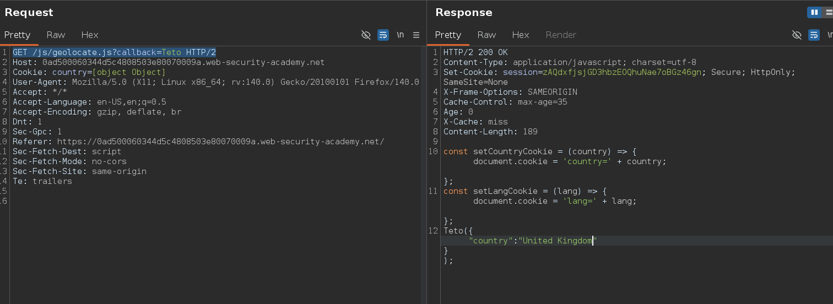Switch Response view to Hex tab
This screenshot has width=833, height=304.
[x=521, y=35]
